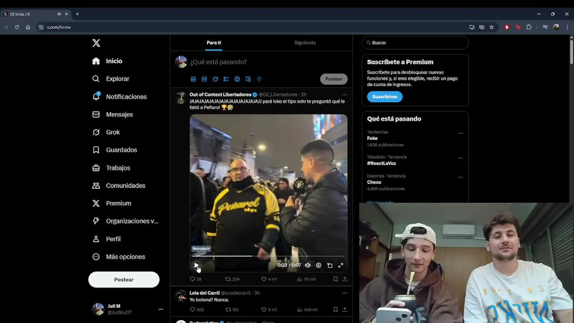Viewport: 574px width, 323px height.
Task: Switch to the Siguiendo tab
Action: pos(305,43)
